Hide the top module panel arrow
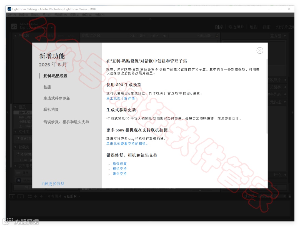This screenshot has width=300, height=227. [150, 19]
